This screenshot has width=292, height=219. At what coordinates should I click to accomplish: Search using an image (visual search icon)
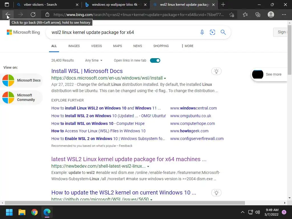point(212,32)
